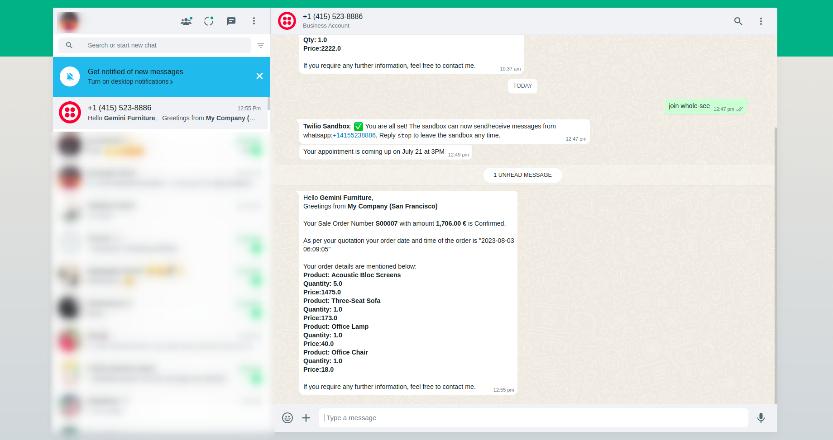Click the Twilio contact avatar in chat header

[x=287, y=21]
